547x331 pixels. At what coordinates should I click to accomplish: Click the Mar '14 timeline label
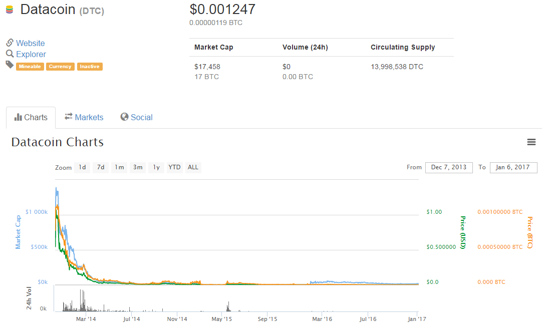coord(86,319)
